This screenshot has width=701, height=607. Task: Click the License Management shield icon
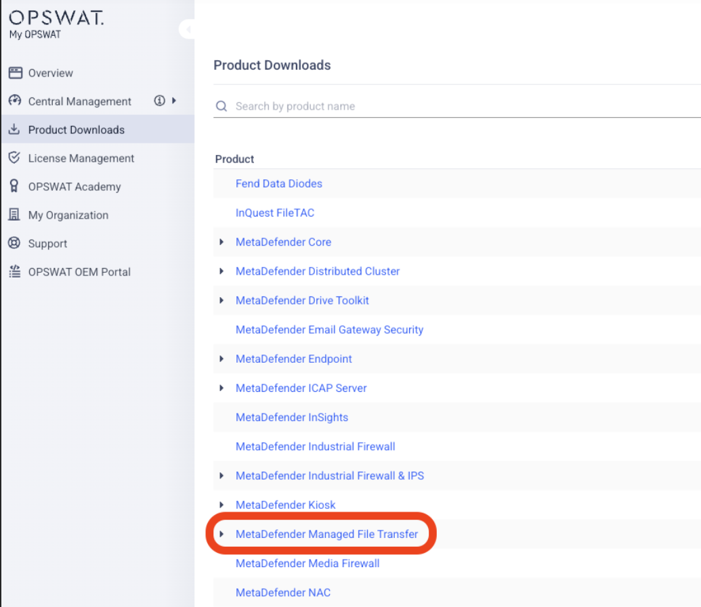point(15,158)
